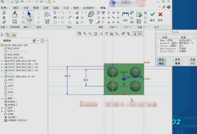
Task: Select the Chamfer sketch tool
Action: point(70,17)
